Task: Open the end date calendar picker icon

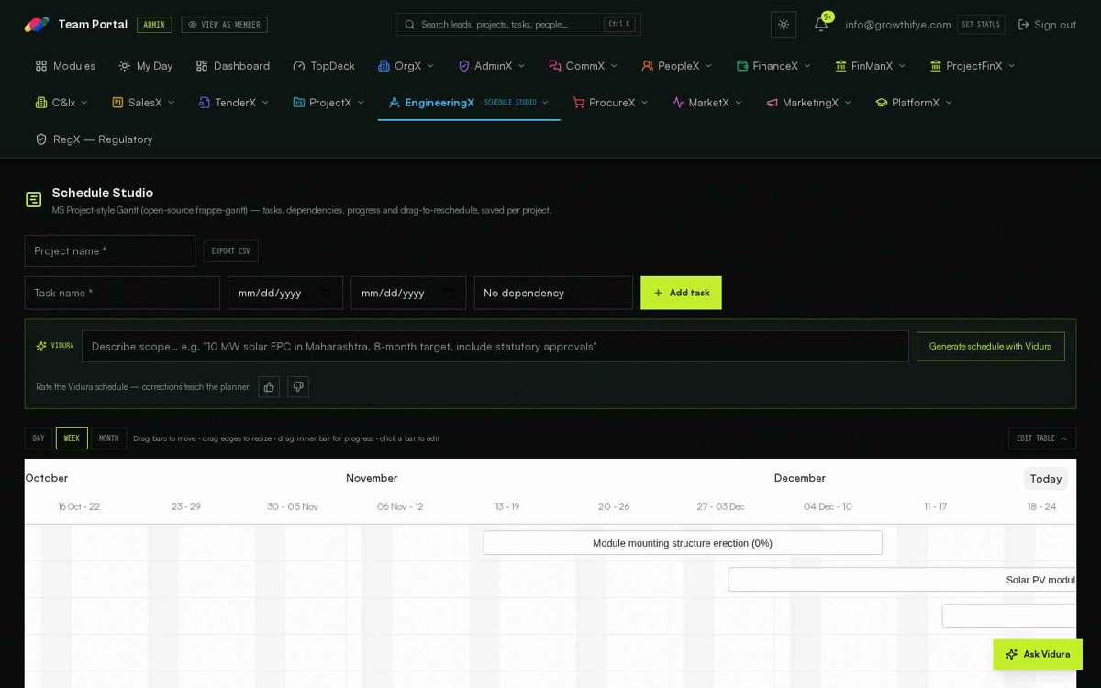Action: [449, 293]
